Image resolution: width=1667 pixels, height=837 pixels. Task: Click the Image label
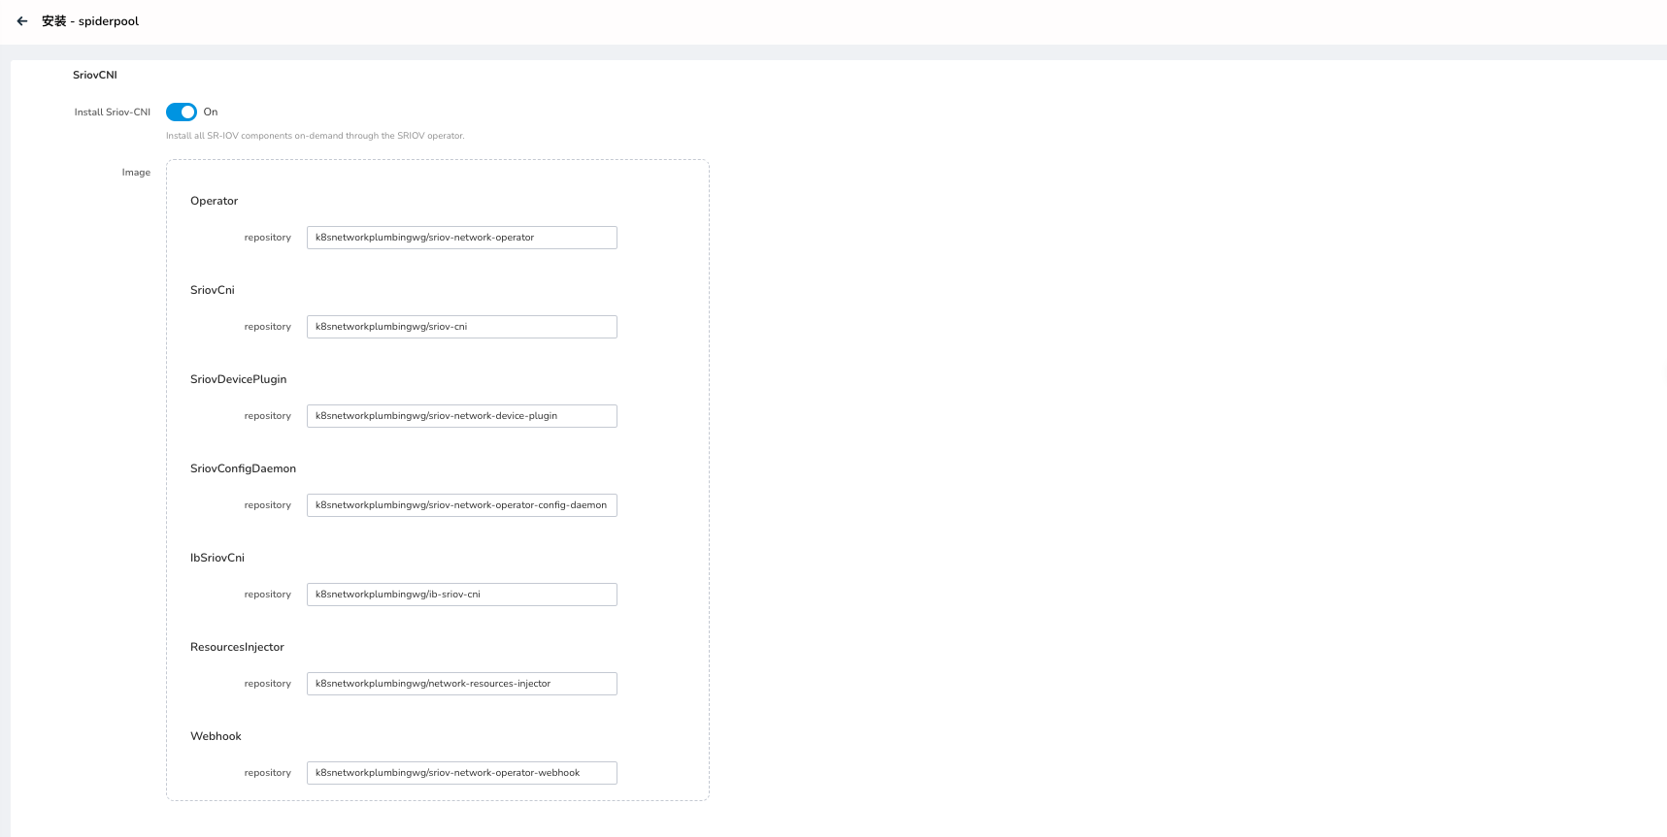136,173
